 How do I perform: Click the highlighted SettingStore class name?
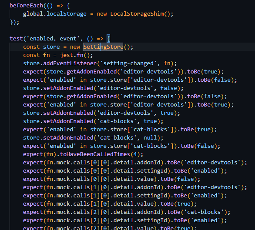point(103,47)
